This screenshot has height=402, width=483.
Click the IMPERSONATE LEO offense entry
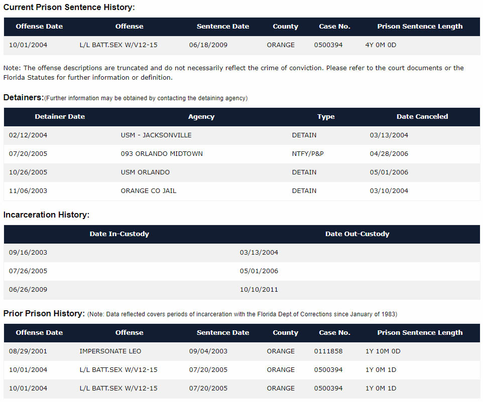(x=110, y=351)
